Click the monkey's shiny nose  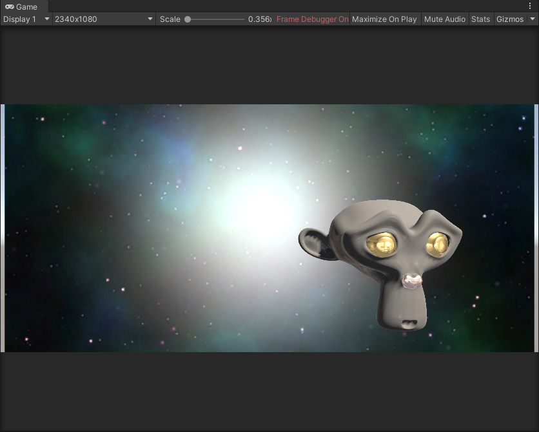click(411, 280)
